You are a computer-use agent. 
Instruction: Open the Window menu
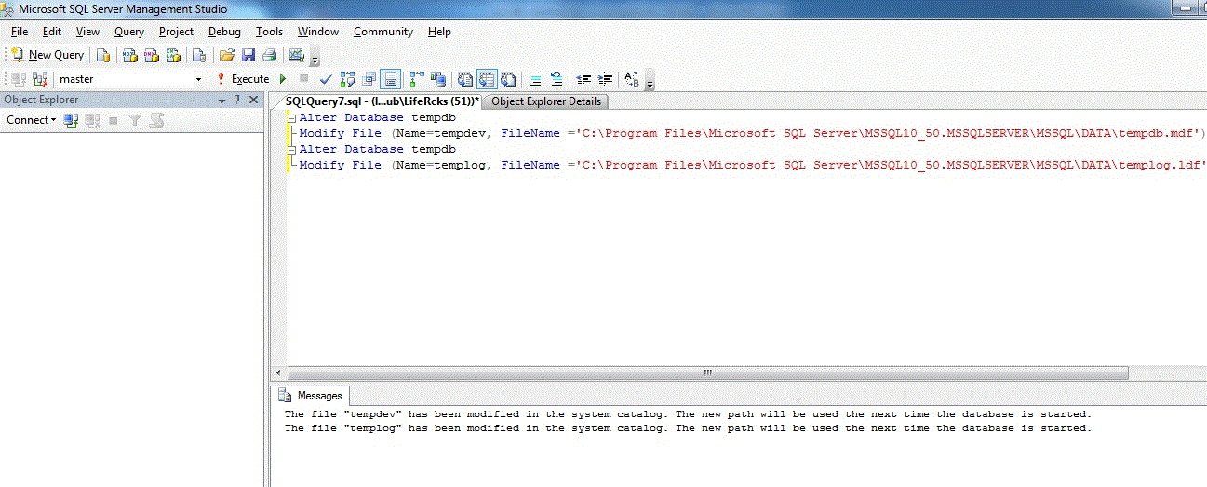point(318,32)
